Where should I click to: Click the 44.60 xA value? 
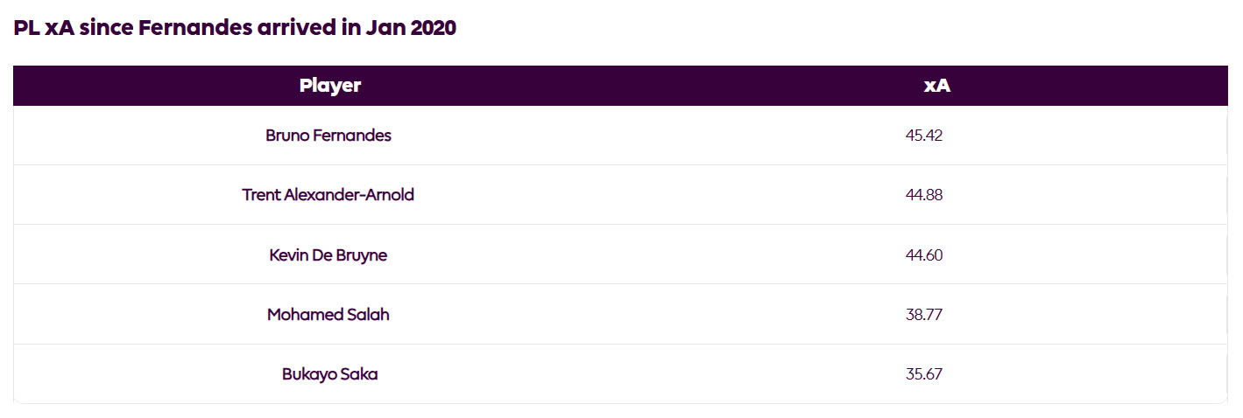coord(924,255)
